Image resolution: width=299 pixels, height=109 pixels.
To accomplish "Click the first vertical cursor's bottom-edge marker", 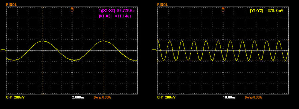I will (43, 94).
